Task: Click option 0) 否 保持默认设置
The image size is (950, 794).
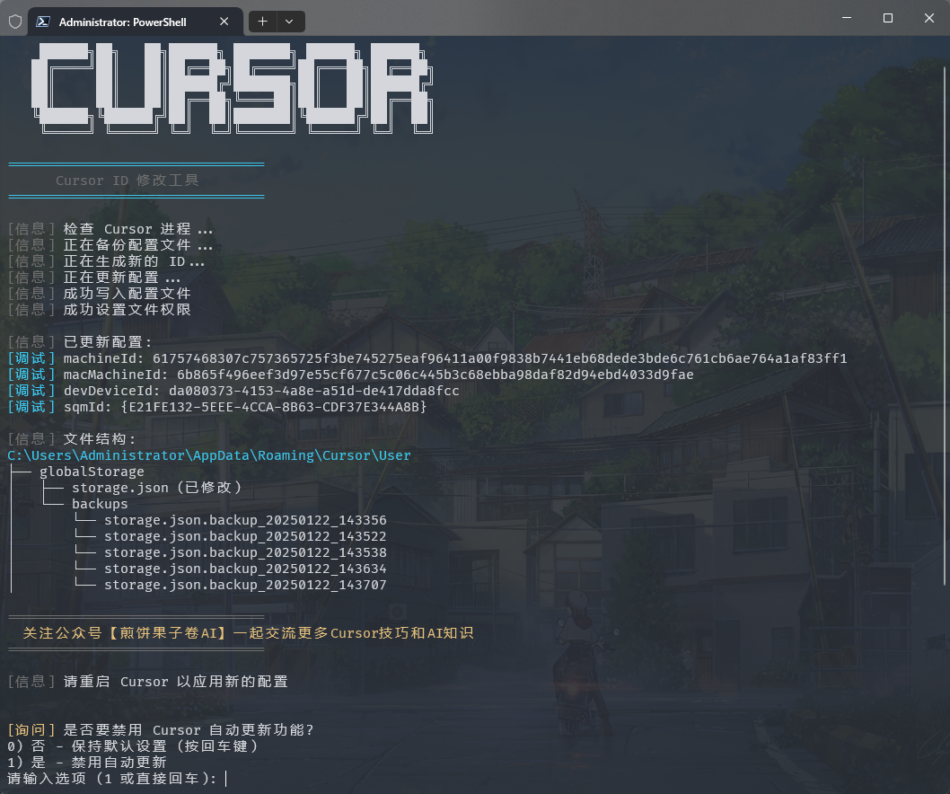Action: tap(131, 745)
